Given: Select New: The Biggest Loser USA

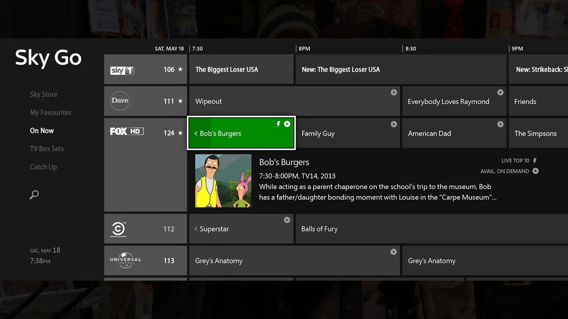Looking at the screenshot, I should (401, 69).
